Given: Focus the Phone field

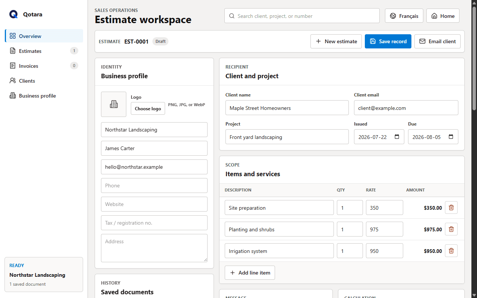Looking at the screenshot, I should click(x=154, y=186).
